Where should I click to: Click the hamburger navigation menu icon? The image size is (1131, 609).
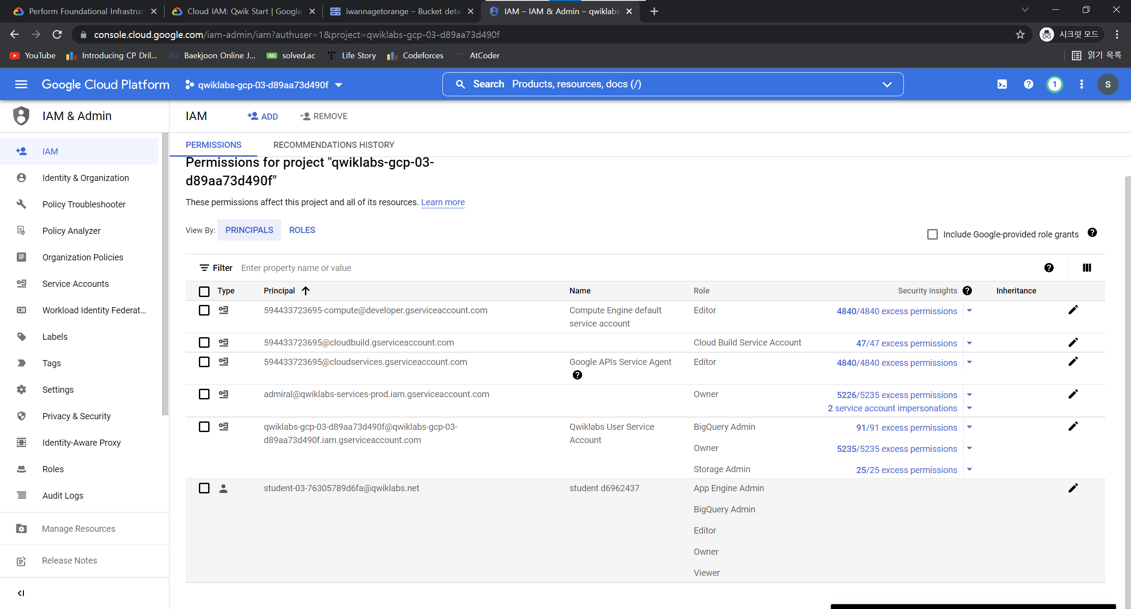pos(21,84)
